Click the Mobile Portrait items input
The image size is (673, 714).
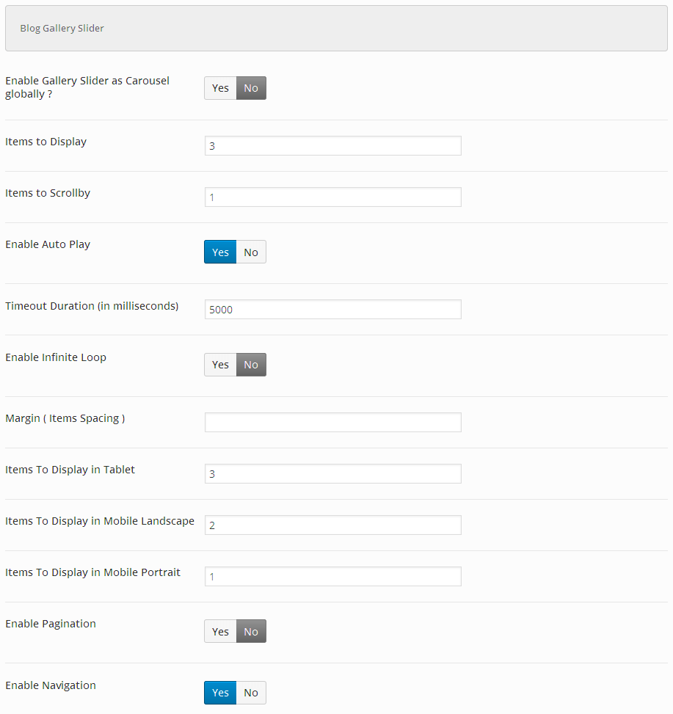[332, 577]
